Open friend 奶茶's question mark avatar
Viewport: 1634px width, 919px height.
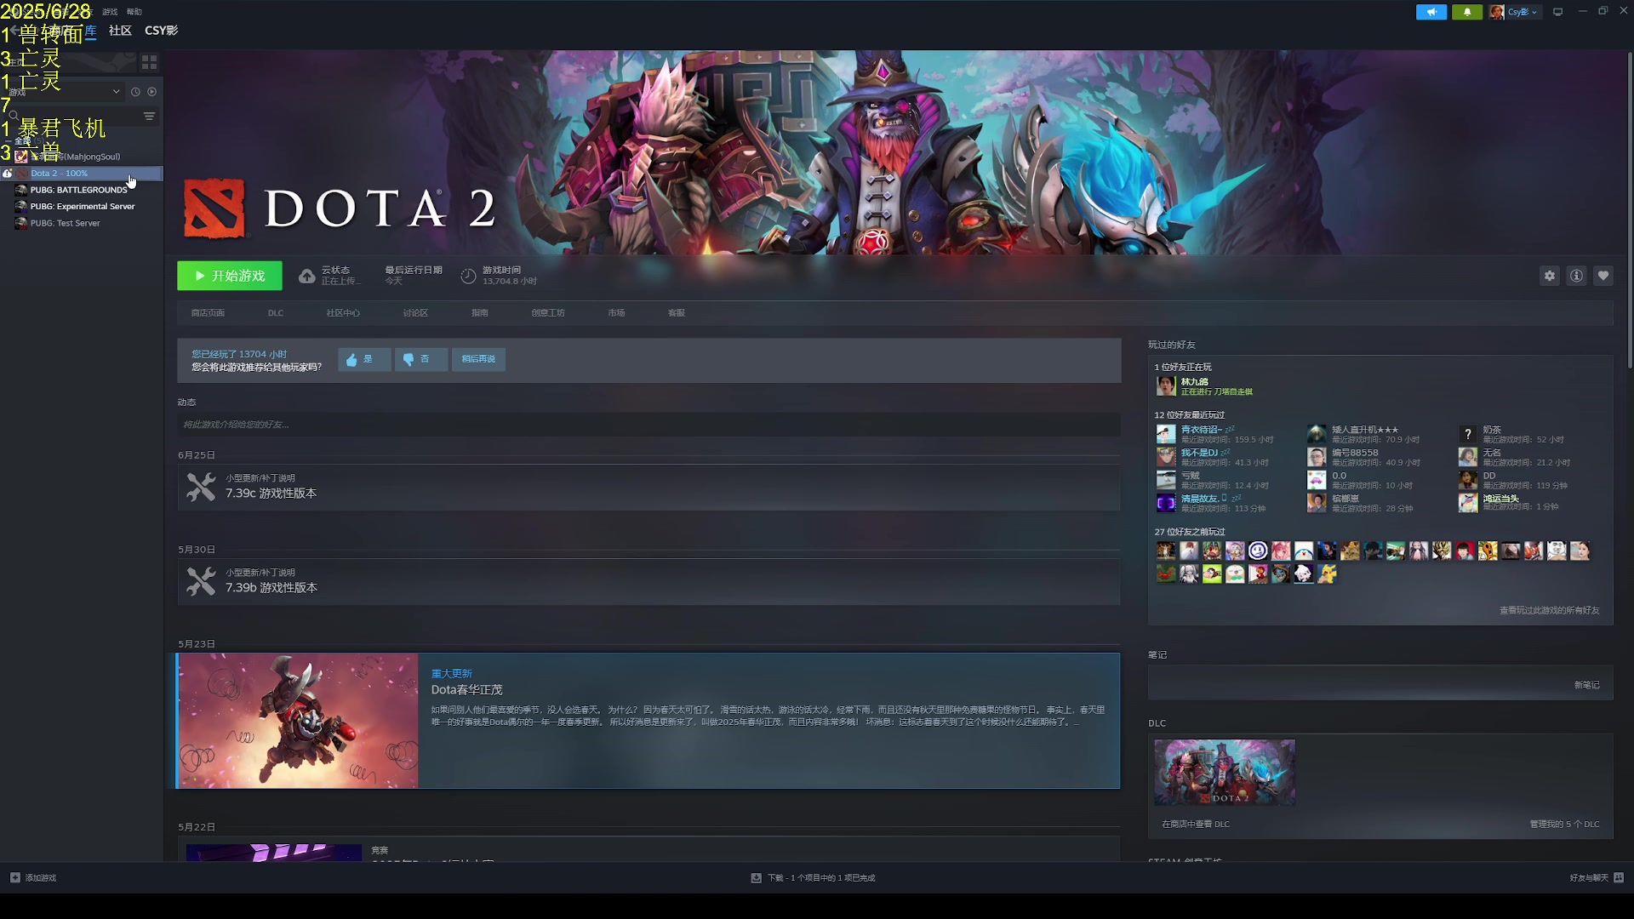pos(1467,434)
